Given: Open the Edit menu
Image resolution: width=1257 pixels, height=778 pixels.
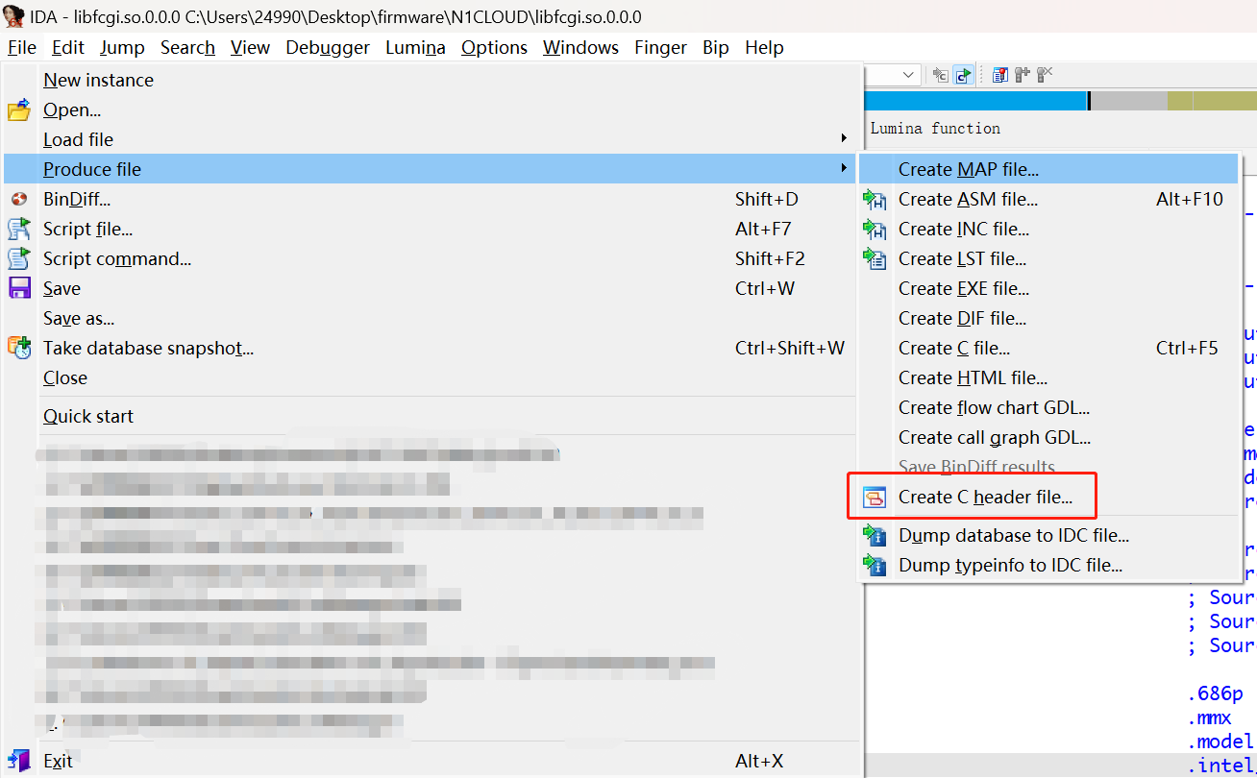Looking at the screenshot, I should [68, 47].
